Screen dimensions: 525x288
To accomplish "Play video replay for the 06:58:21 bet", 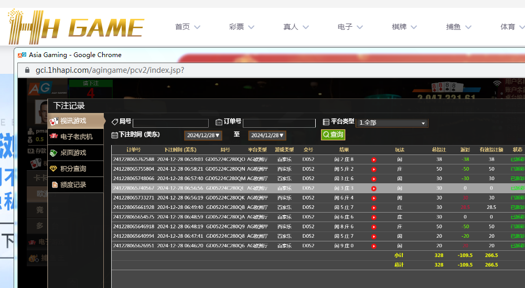I will pyautogui.click(x=374, y=169).
